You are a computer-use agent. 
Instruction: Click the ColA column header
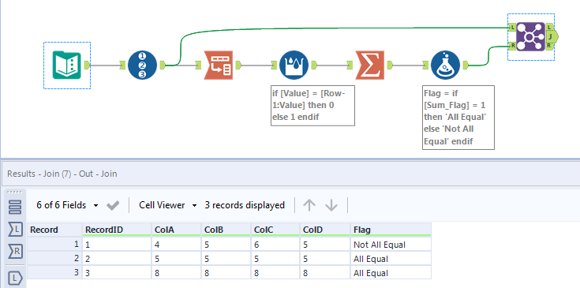point(176,230)
